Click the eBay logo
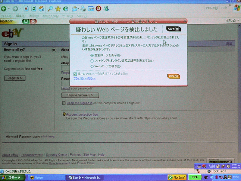 pyautogui.click(x=12, y=33)
